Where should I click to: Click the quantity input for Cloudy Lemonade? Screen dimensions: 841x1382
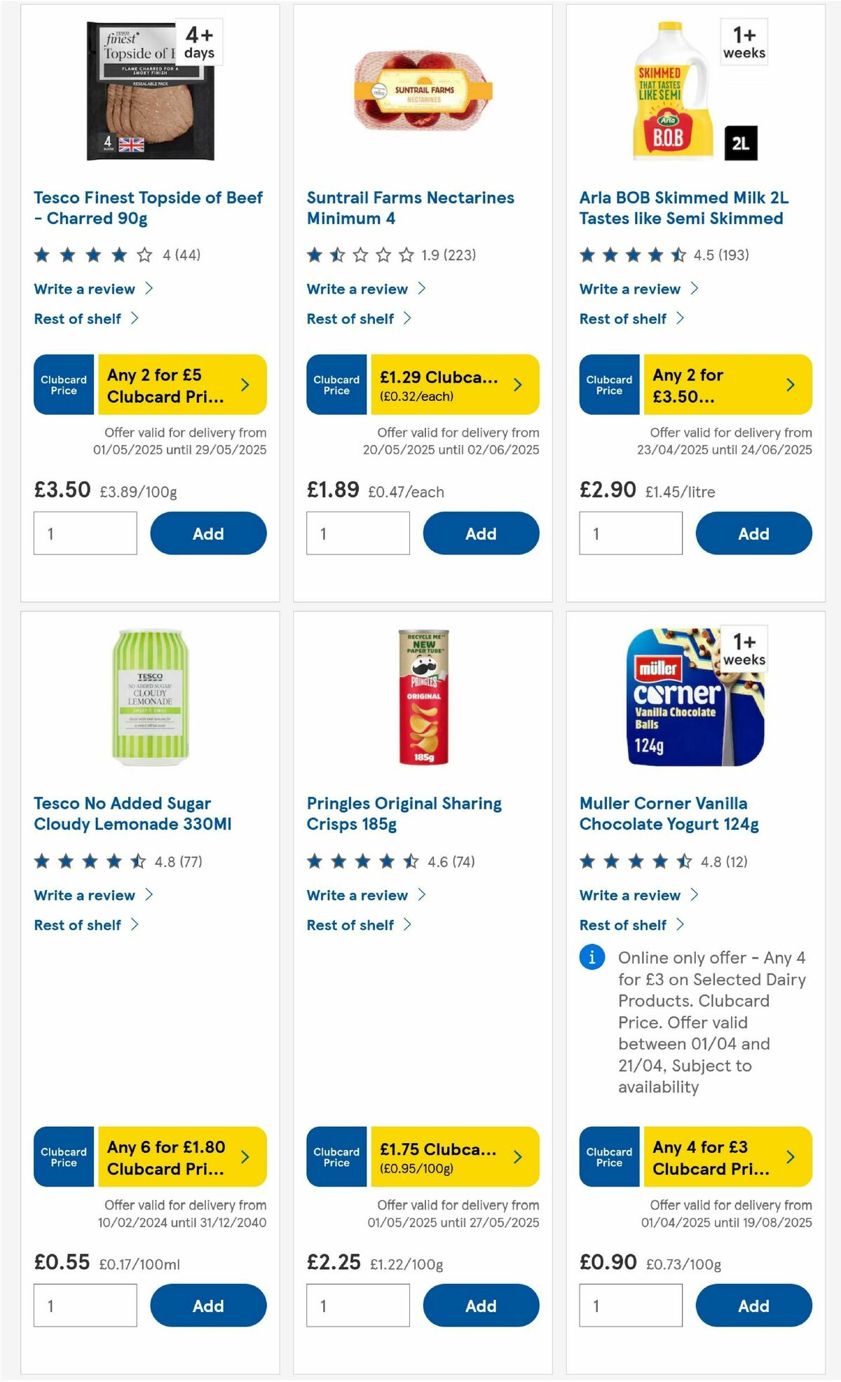coord(85,1304)
